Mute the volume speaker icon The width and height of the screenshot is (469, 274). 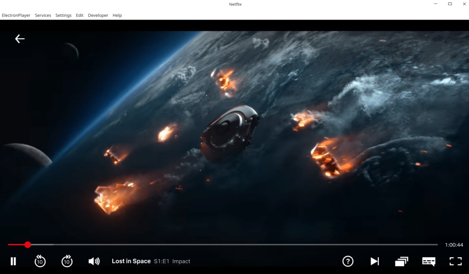point(94,261)
